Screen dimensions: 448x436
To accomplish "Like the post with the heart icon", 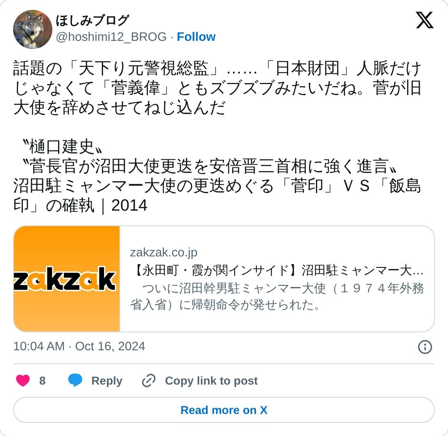I will (x=23, y=380).
